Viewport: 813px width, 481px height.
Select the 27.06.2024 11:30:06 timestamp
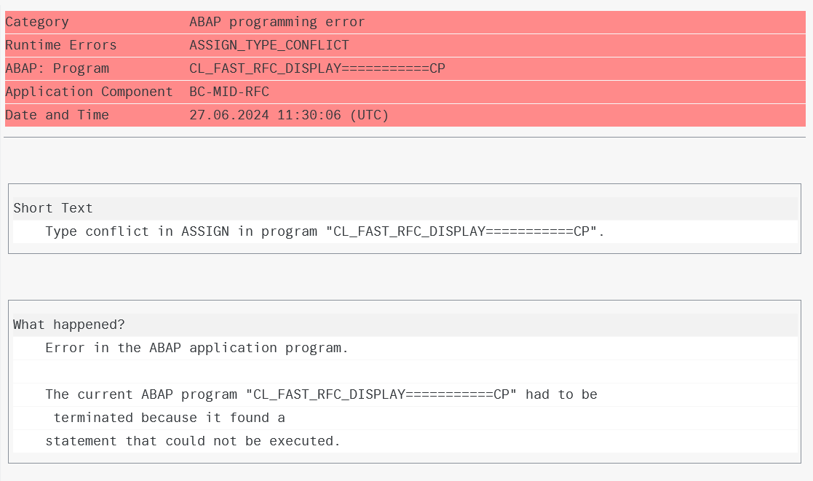pos(265,115)
